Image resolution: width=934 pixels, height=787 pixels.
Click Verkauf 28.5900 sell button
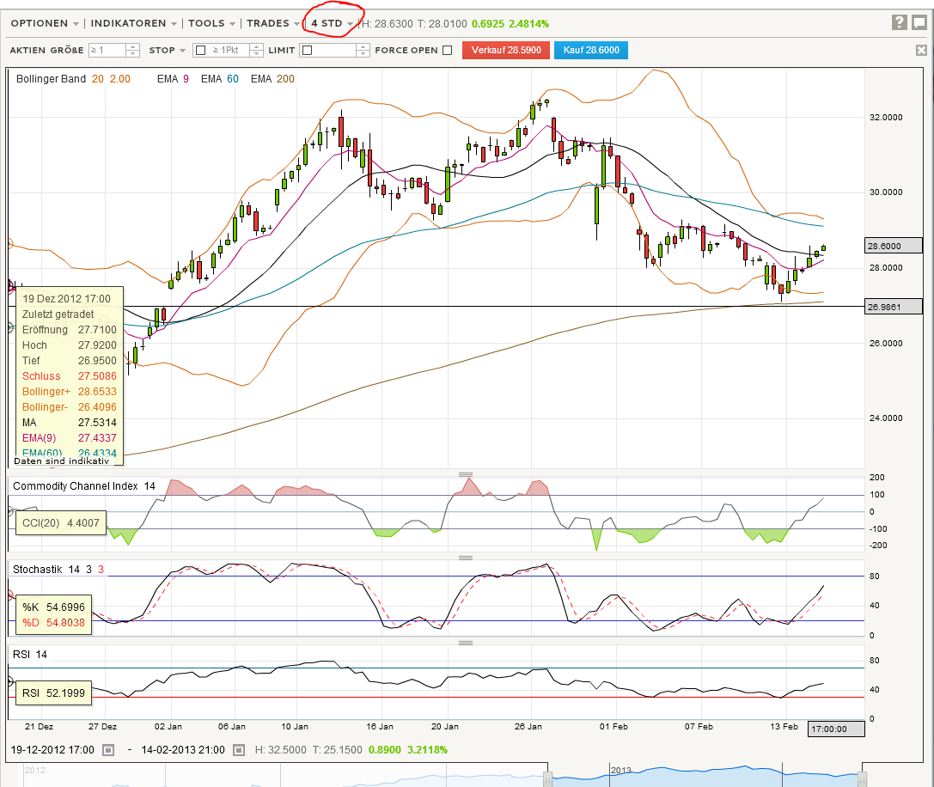(506, 50)
